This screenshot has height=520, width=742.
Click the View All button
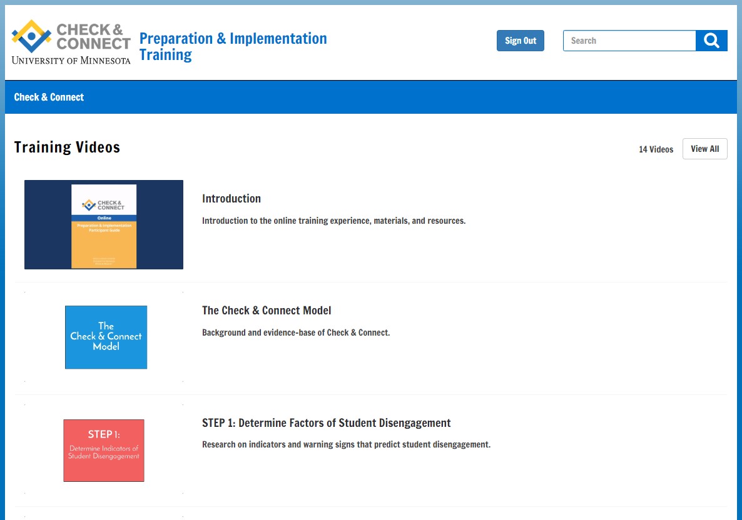coord(704,149)
